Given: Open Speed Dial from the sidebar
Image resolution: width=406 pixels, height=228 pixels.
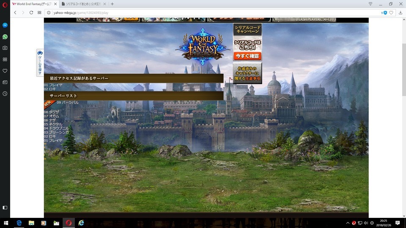Looking at the screenshot, I should (x=5, y=60).
